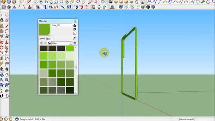
Task: Click the blue up-down arrows icon
Action: [x=51, y=7]
